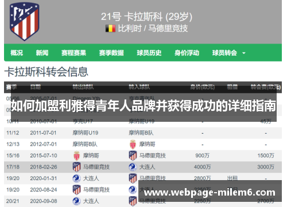Click the 转出球队 column header

[x=83, y=87]
